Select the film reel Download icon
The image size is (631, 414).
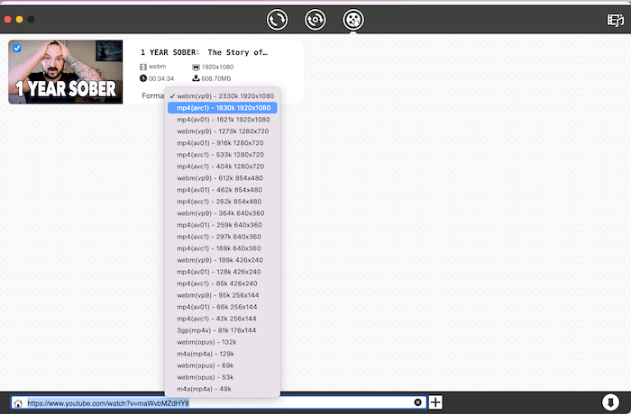pos(353,19)
